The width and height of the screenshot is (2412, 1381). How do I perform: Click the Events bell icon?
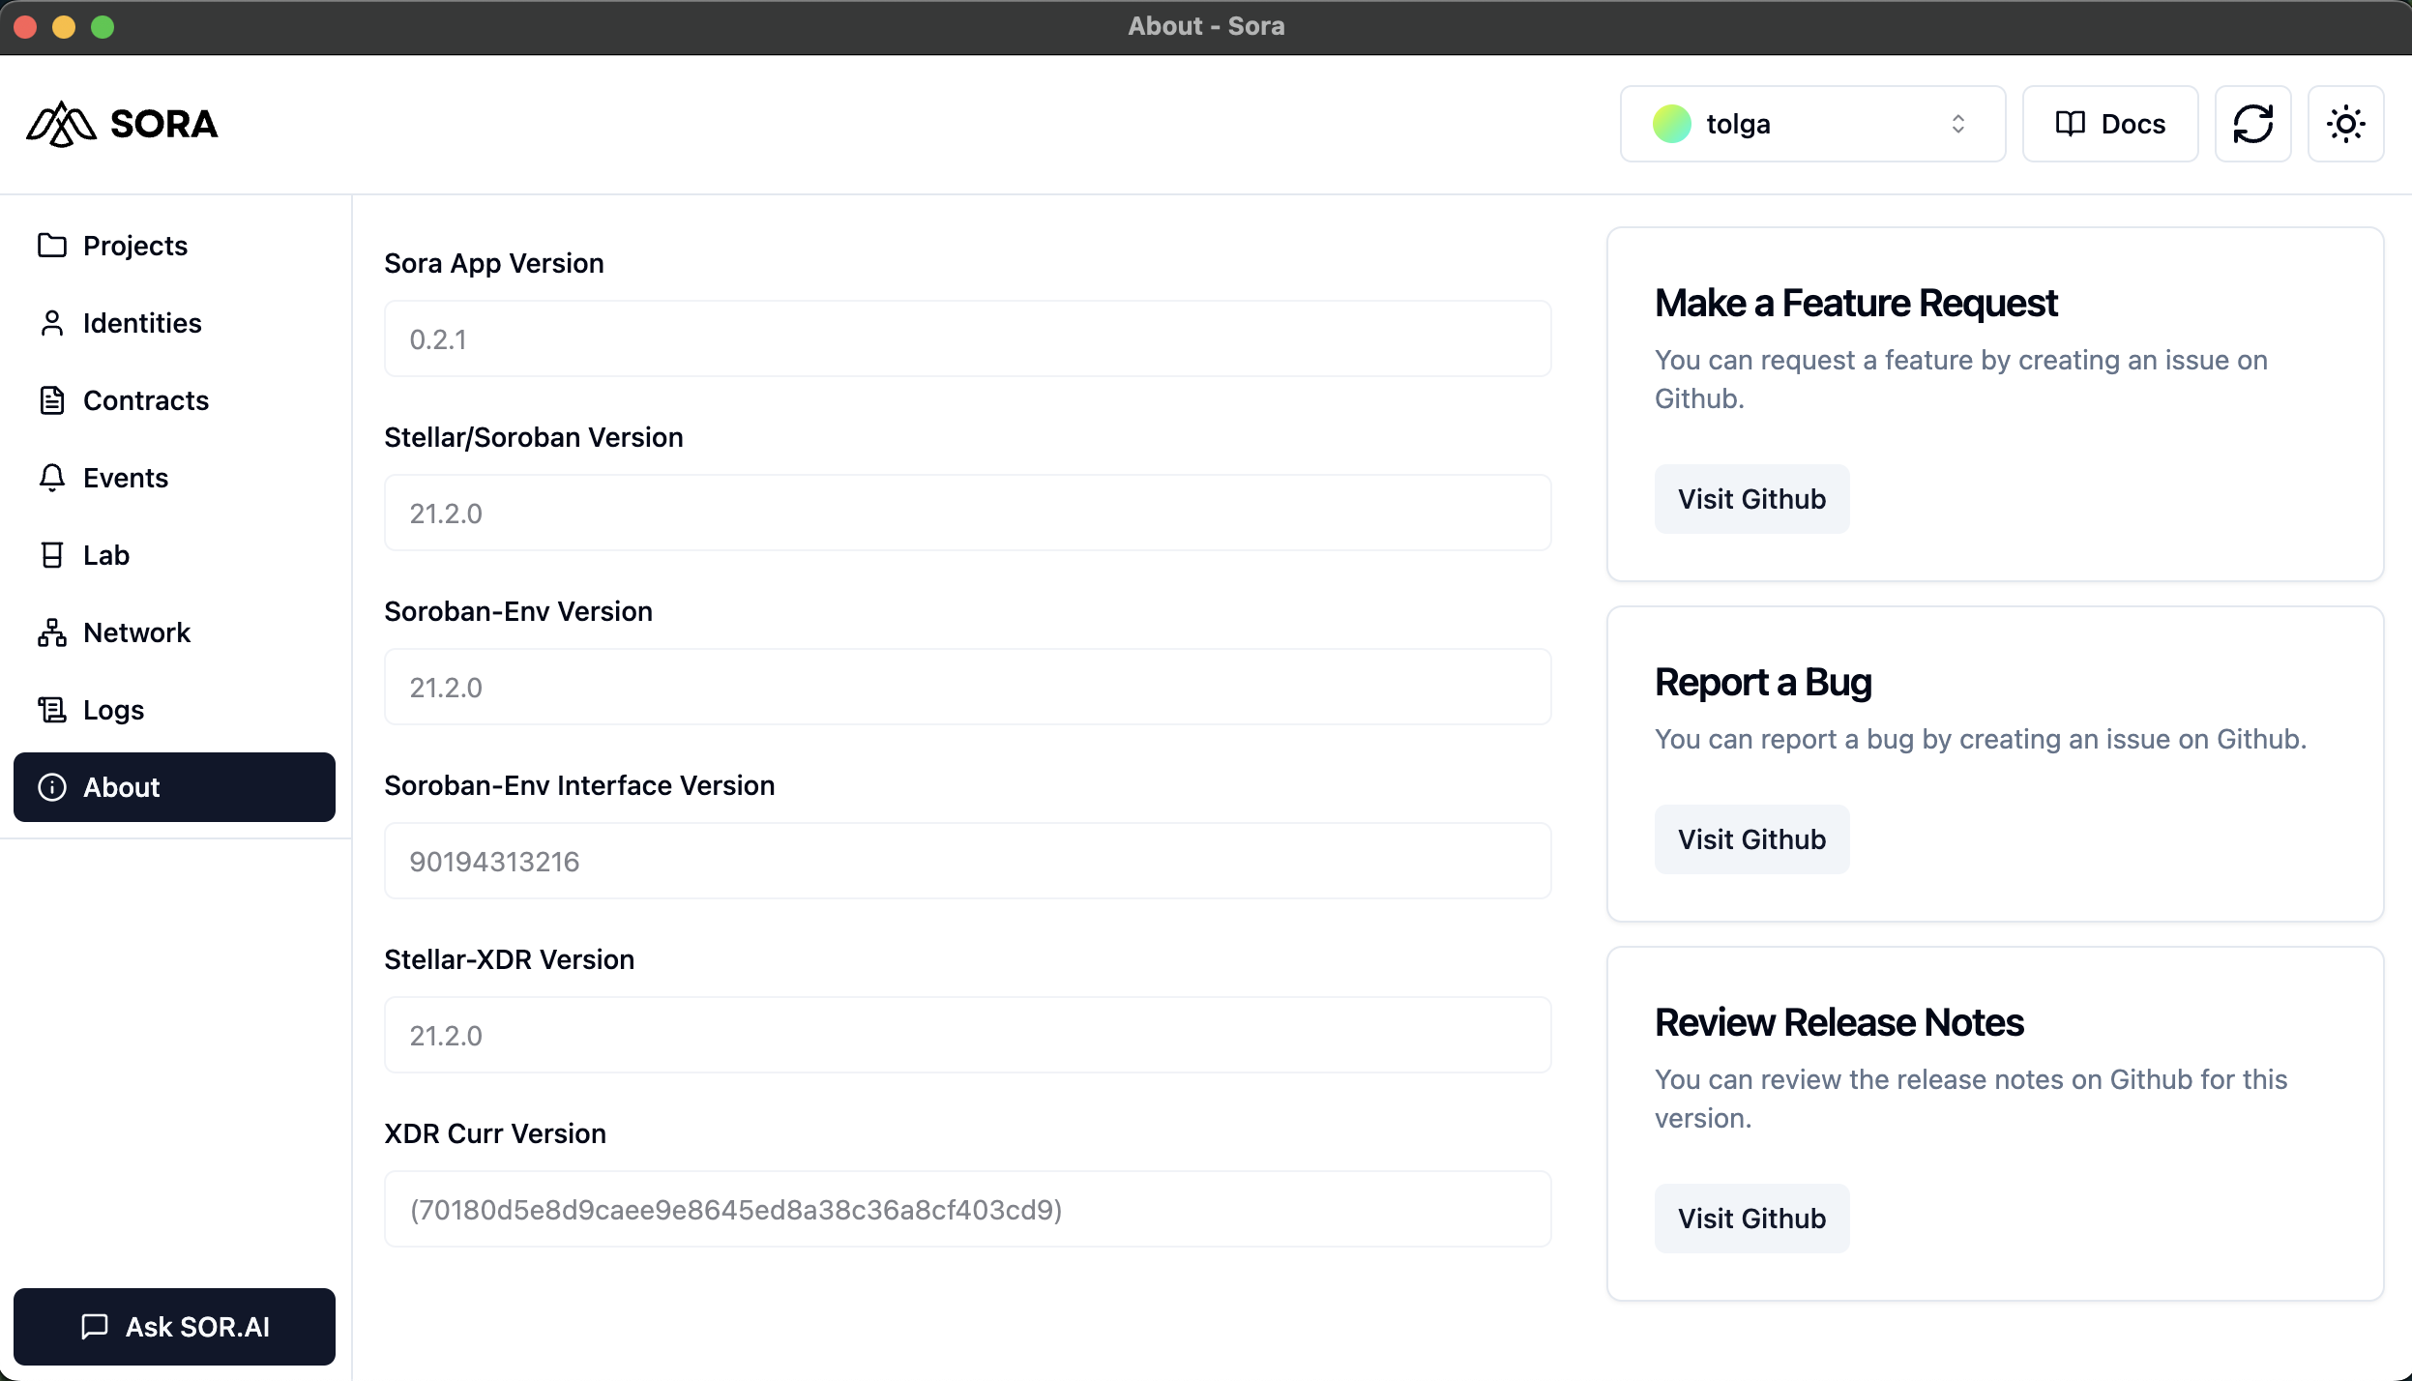(x=52, y=478)
